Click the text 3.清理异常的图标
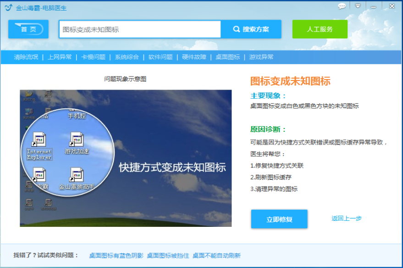 [x=274, y=189]
